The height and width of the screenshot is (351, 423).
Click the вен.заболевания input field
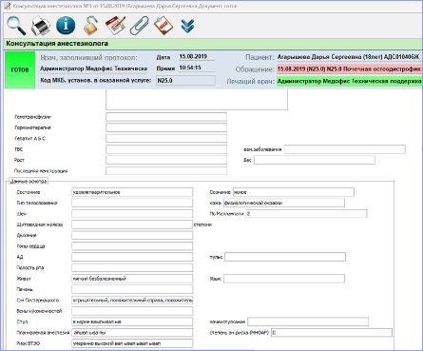(345, 149)
